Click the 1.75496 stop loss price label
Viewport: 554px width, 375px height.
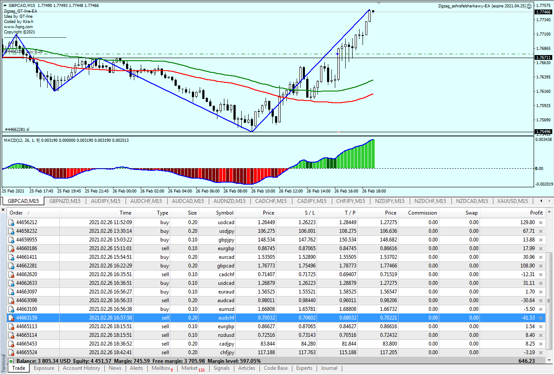coord(544,131)
